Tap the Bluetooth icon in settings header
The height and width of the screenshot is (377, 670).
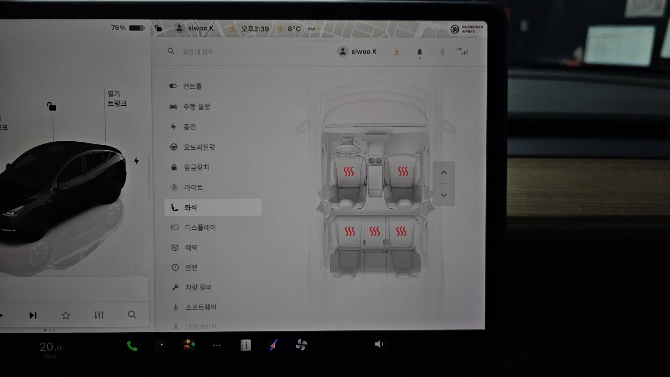[442, 52]
